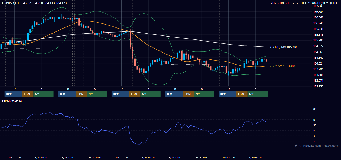Select the 8/25 12:00 time axis label

[x=229, y=157]
